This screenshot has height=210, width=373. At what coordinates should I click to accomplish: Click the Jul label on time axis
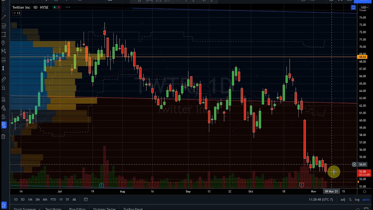click(59, 191)
